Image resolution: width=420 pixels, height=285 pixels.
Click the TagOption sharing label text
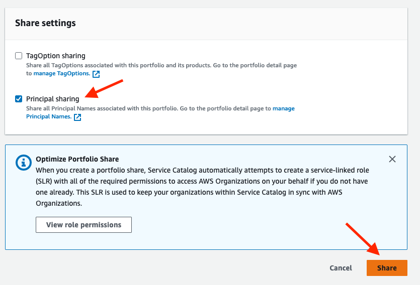[x=56, y=56]
